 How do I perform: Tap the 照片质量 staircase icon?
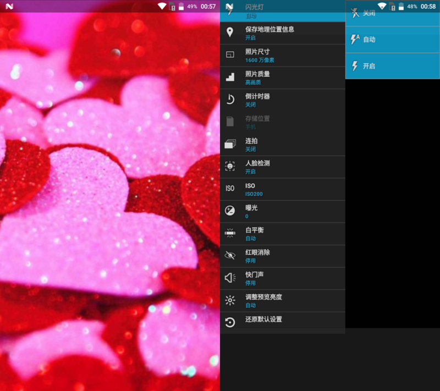(x=230, y=77)
